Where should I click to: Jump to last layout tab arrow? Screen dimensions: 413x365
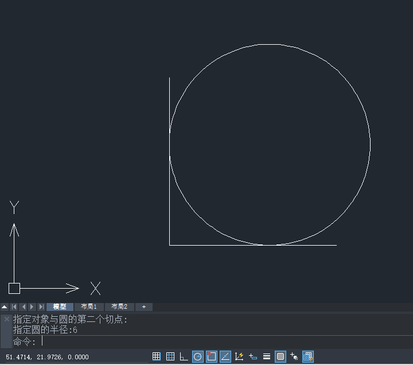[x=41, y=307]
